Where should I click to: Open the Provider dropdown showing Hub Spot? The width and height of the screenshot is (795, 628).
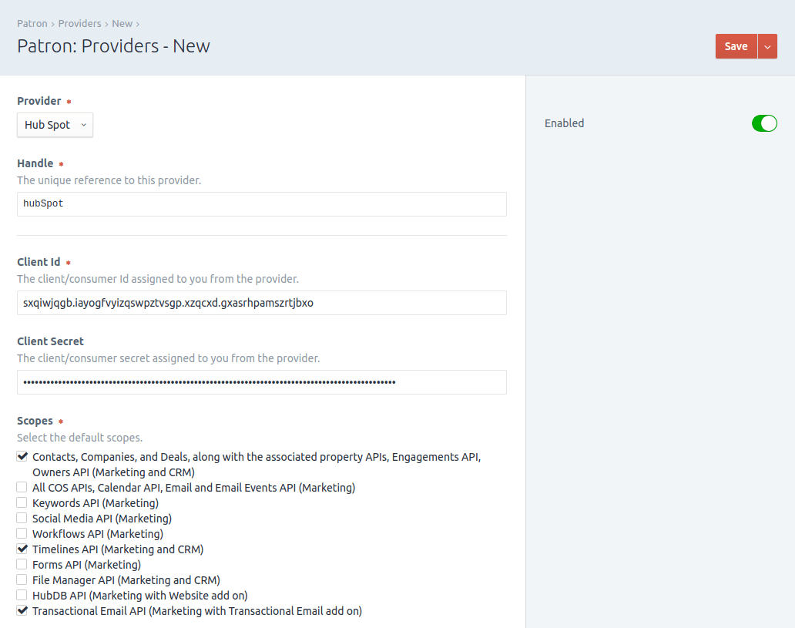55,125
